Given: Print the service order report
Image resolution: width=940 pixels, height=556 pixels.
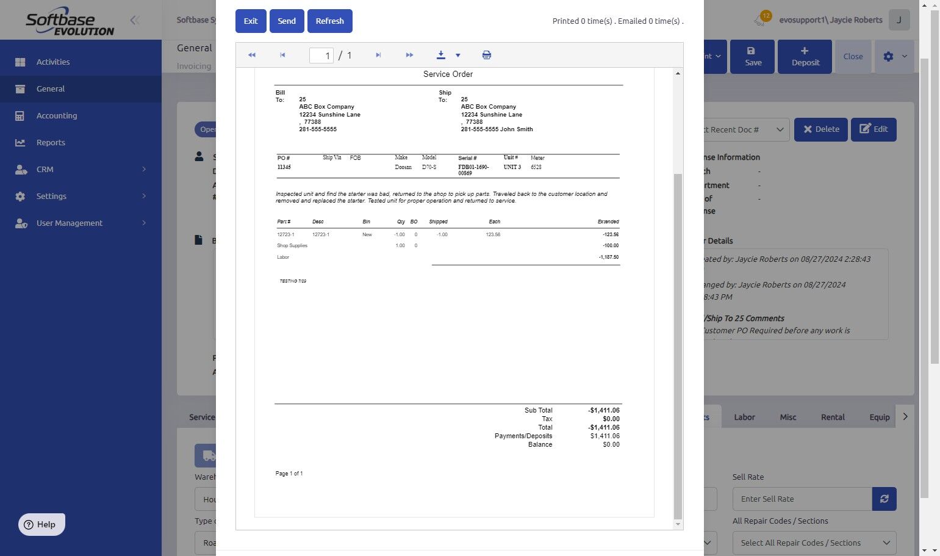Looking at the screenshot, I should (x=487, y=55).
